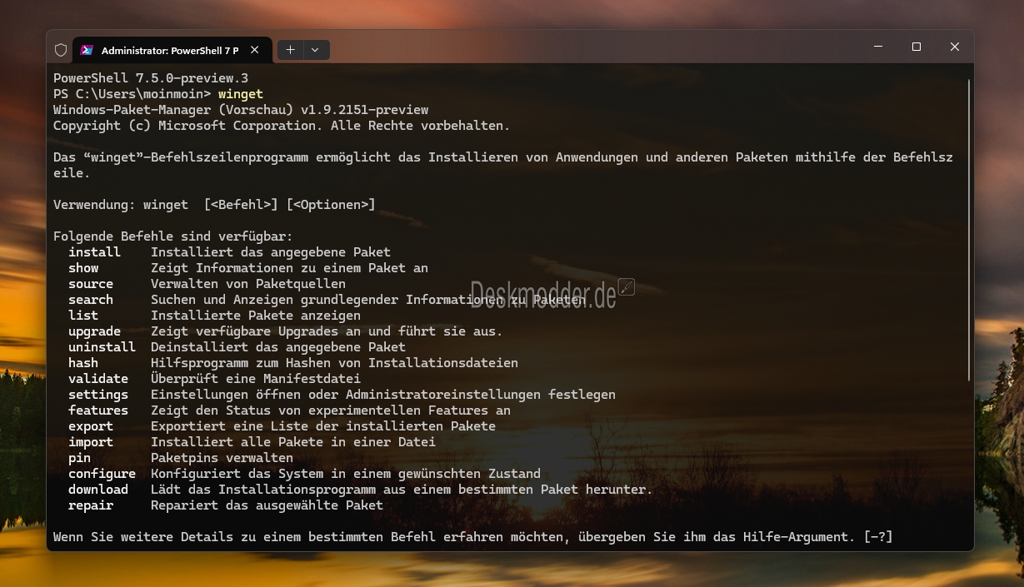Click the typed winget command in prompt
1024x587 pixels.
pyautogui.click(x=240, y=94)
